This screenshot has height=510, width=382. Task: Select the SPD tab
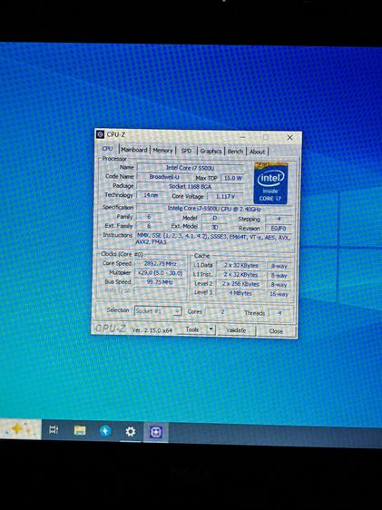(x=186, y=151)
